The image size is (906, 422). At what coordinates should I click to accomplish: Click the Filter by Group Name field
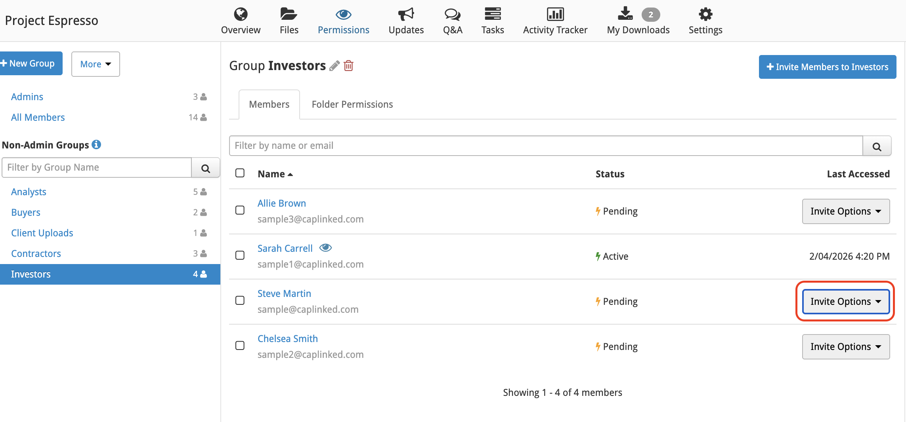[x=97, y=167]
